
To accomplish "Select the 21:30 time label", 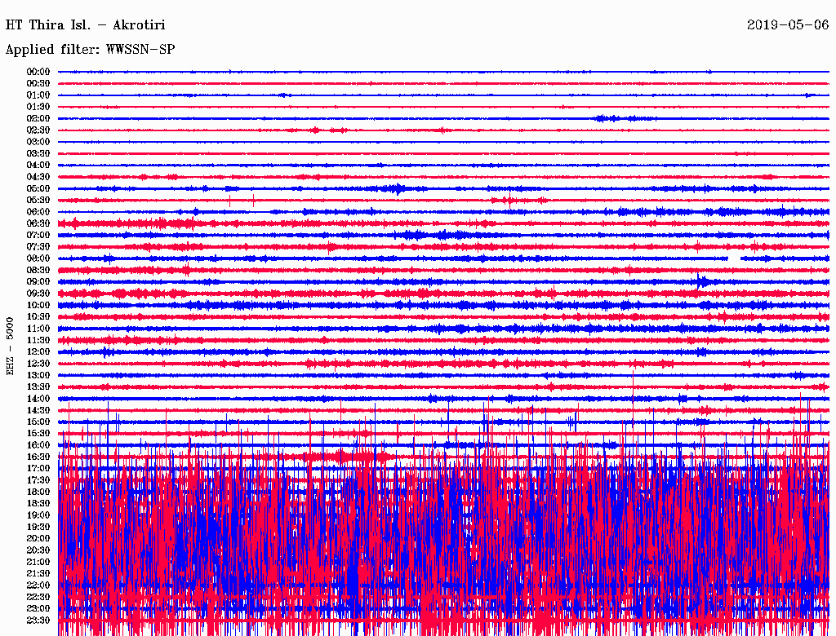I will pyautogui.click(x=38, y=574).
